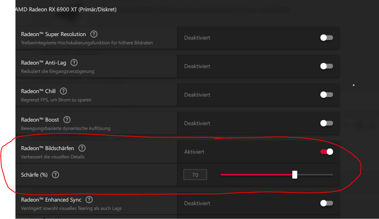Click 'Reduziert die Eingangsverzögerung' description
The height and width of the screenshot is (219, 379).
[x=57, y=71]
